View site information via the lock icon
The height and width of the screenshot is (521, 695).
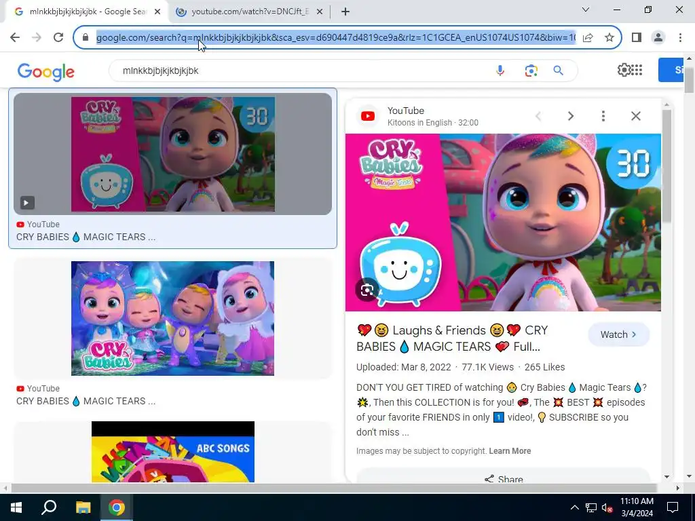(86, 37)
